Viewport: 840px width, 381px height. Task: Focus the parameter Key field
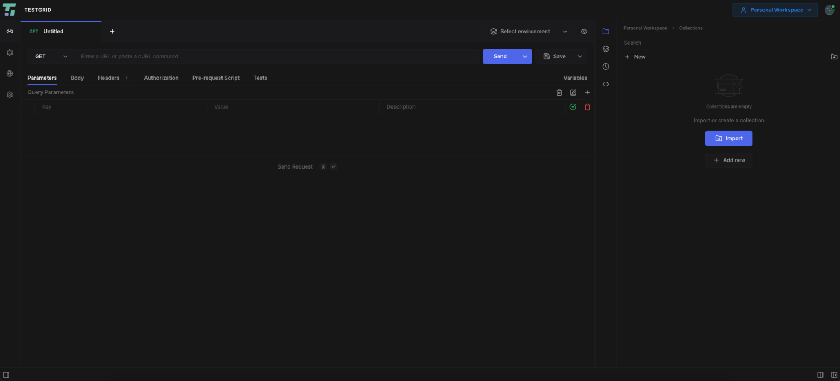click(x=121, y=107)
